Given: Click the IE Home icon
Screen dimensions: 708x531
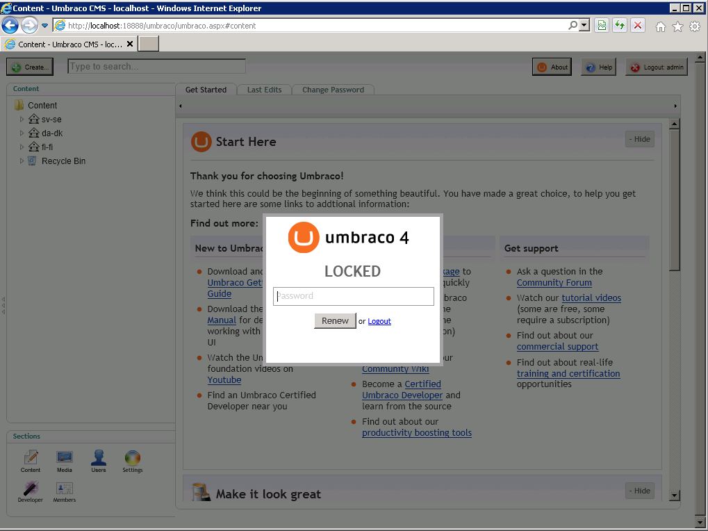Looking at the screenshot, I should pos(660,26).
